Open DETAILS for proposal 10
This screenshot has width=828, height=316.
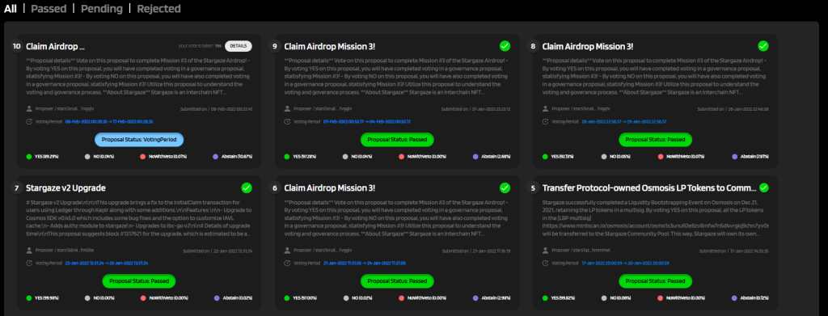[239, 46]
